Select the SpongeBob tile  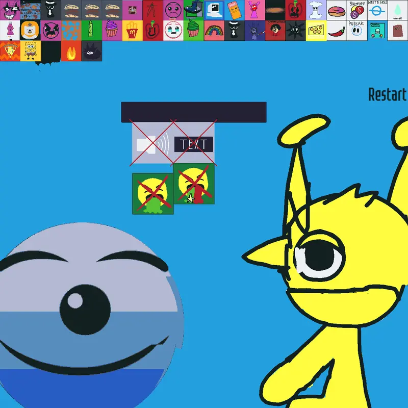coord(31,51)
